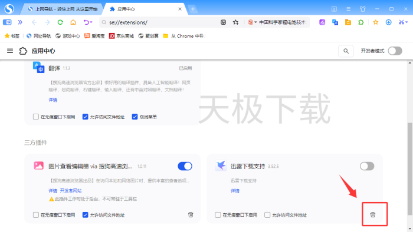This screenshot has height=232, width=413.
Task: Open the 聚划算 bookmark
Action: pyautogui.click(x=149, y=36)
